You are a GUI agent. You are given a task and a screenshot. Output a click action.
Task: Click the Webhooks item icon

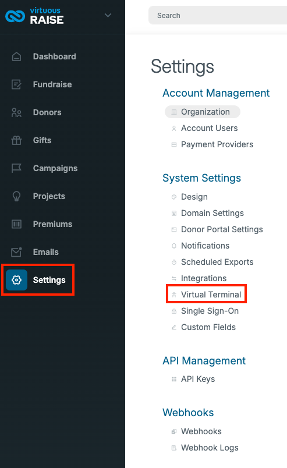174,431
